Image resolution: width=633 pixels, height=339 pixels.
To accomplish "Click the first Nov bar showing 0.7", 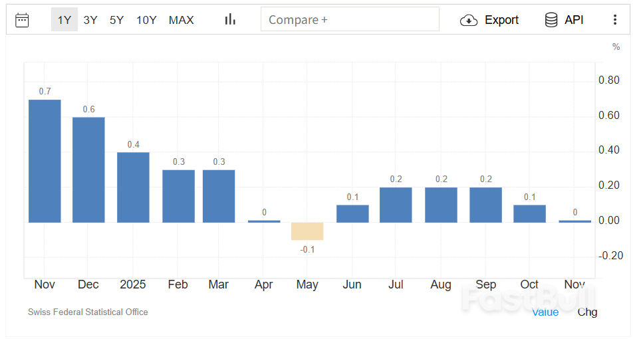I will click(x=45, y=161).
